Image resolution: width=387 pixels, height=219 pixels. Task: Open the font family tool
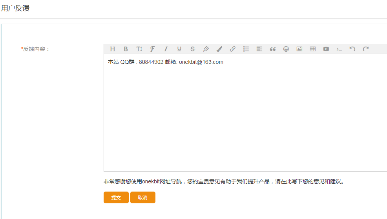click(153, 49)
